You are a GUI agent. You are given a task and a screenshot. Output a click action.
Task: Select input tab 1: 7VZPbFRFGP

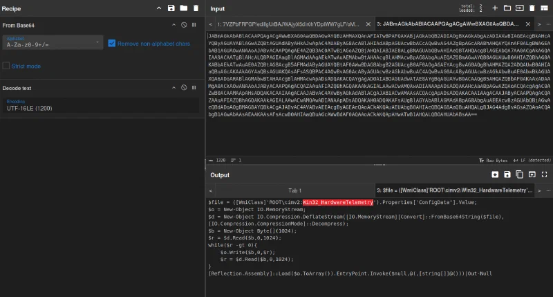click(x=288, y=24)
